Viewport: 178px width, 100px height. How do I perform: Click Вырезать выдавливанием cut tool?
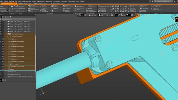pos(33,9)
